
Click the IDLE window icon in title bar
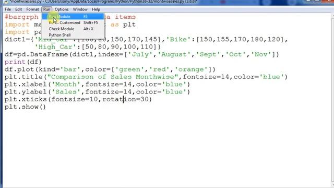(6, 2)
